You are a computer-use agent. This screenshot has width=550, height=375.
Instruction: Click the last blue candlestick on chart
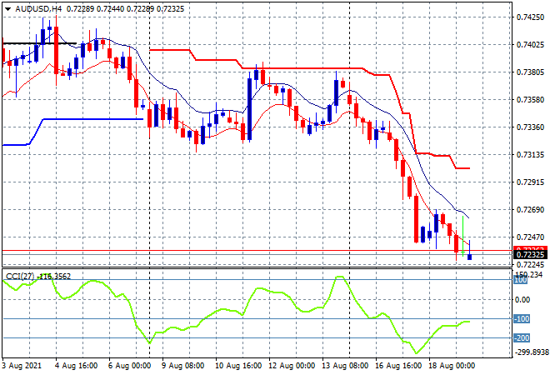(469, 256)
